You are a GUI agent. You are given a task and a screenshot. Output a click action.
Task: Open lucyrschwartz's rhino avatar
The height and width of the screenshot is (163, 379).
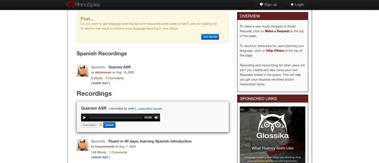coord(82,145)
